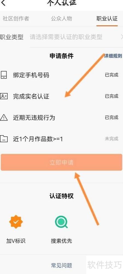Select the 近期无违规行为 row

tap(61, 117)
